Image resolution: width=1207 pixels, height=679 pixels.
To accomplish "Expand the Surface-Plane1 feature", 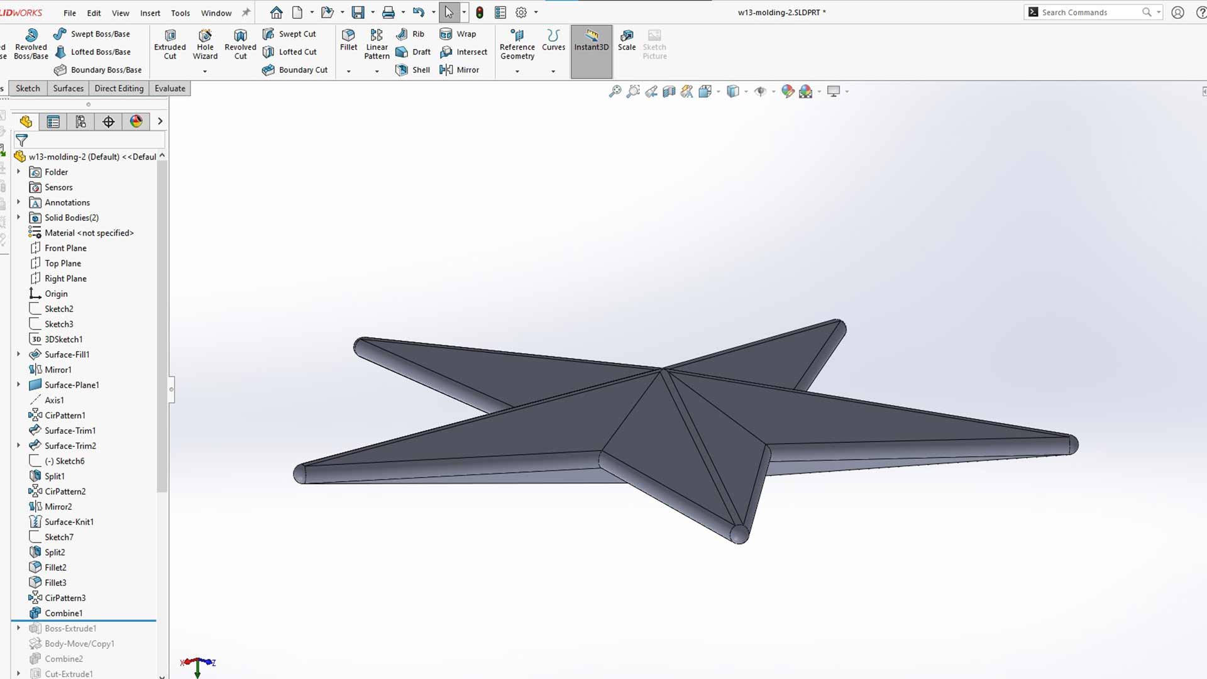I will (x=18, y=384).
